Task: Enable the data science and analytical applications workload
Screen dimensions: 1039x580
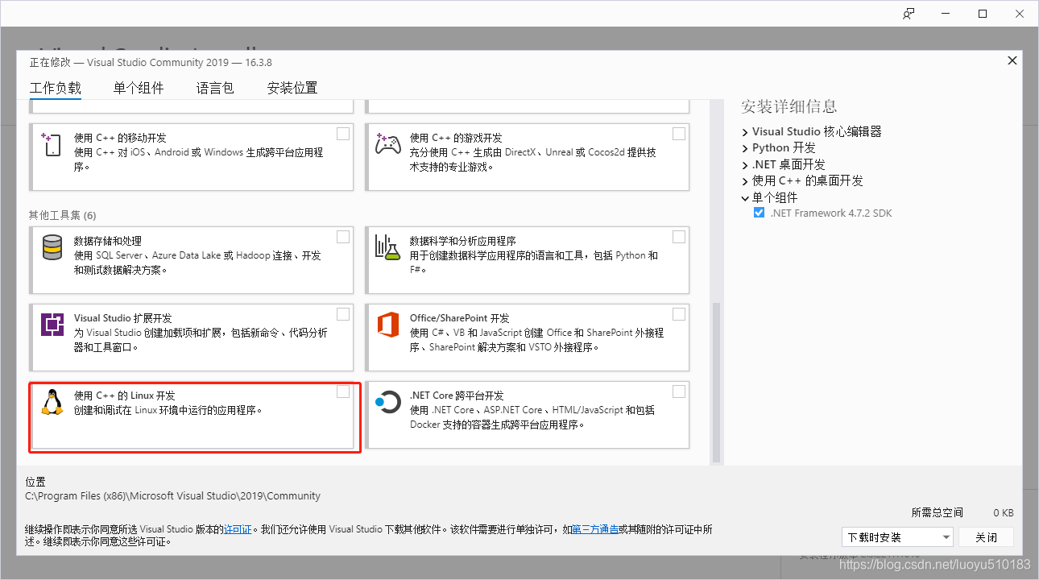Action: tap(679, 237)
